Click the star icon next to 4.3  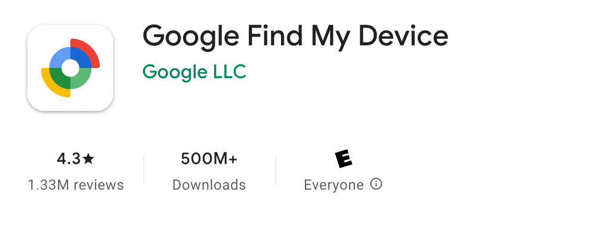(88, 159)
